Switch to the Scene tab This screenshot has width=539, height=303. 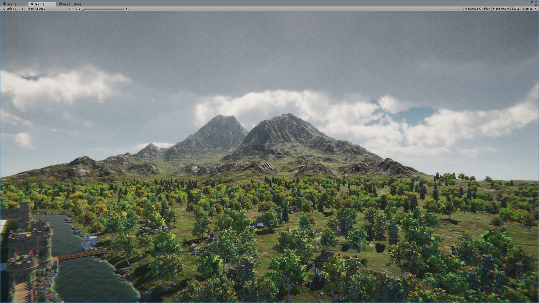pos(10,4)
